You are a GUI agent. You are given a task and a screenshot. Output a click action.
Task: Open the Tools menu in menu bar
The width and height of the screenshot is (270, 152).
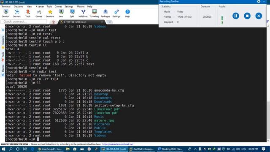(x=49, y=6)
